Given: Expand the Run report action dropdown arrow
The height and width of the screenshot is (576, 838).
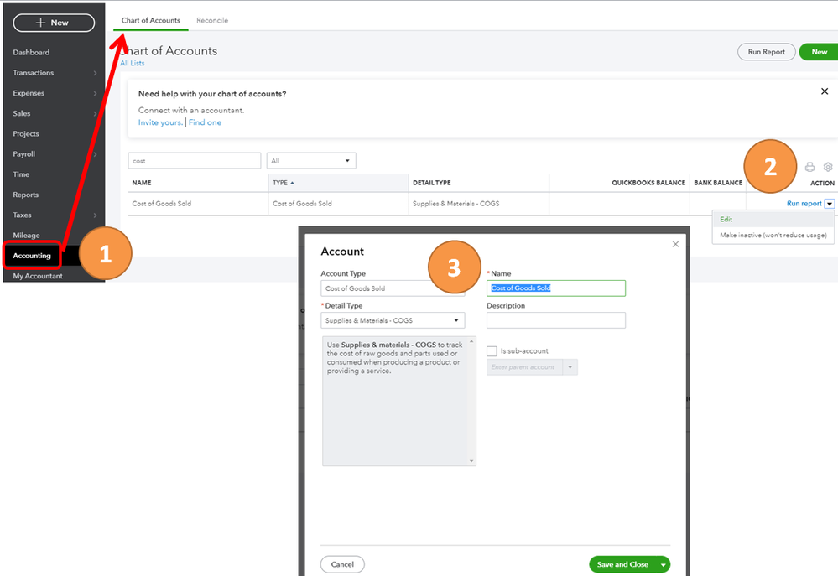Looking at the screenshot, I should coord(830,204).
